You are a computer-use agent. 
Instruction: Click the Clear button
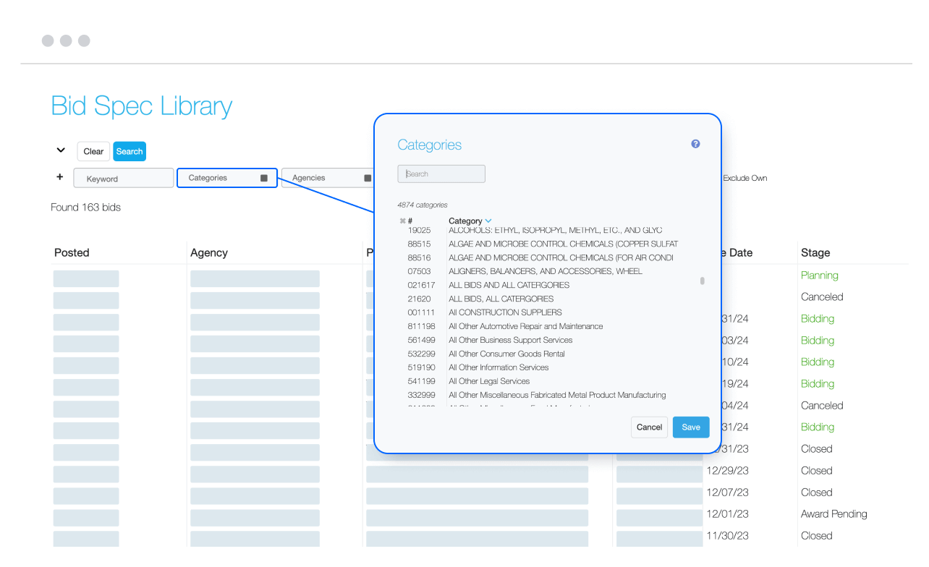(x=93, y=151)
